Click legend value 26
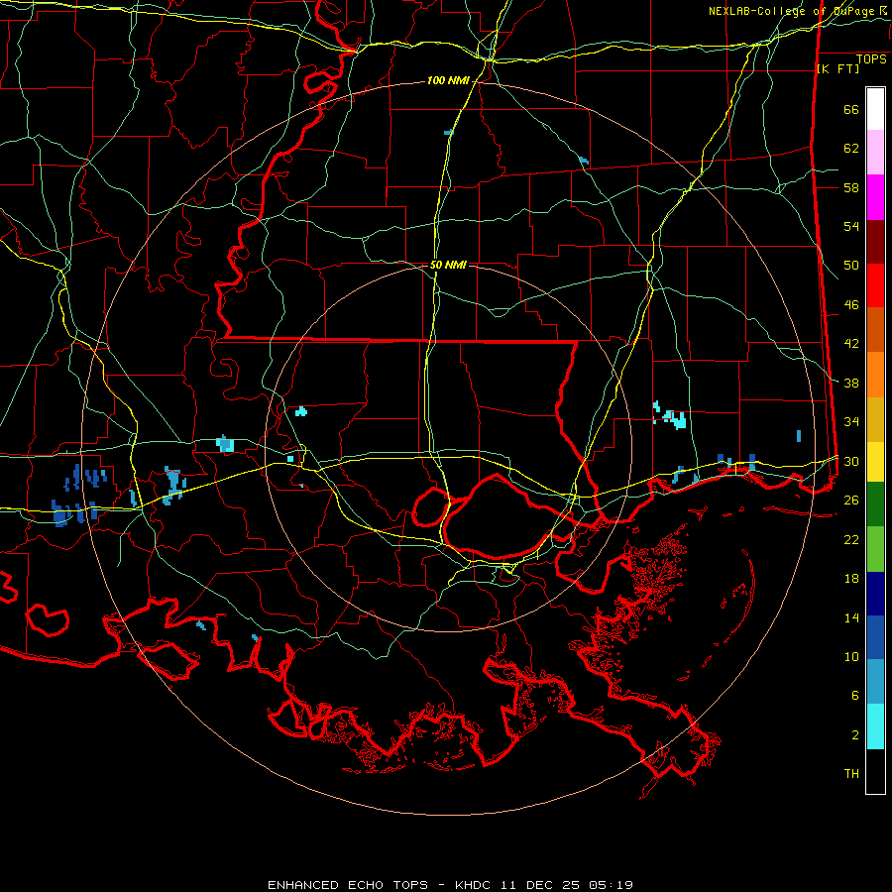 click(851, 501)
